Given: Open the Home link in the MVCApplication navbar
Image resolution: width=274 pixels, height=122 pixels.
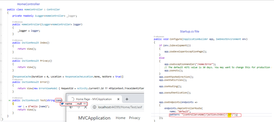Looking at the screenshot, I should pos(121,118).
